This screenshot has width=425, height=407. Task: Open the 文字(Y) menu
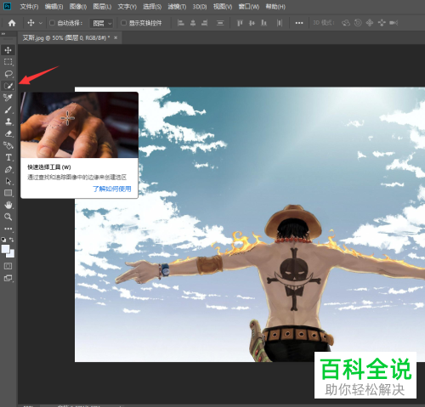[x=127, y=7]
